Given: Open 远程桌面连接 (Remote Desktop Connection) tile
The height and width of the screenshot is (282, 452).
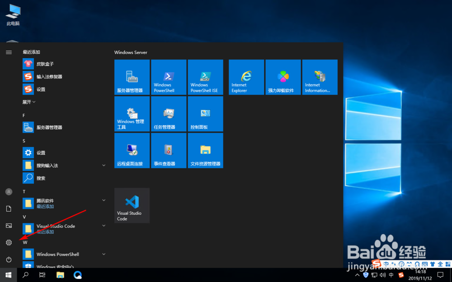Looking at the screenshot, I should 132,150.
